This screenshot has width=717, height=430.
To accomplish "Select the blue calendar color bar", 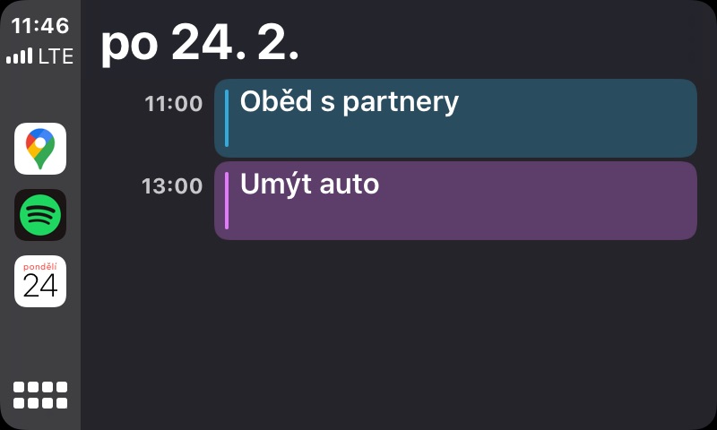I will click(x=227, y=117).
